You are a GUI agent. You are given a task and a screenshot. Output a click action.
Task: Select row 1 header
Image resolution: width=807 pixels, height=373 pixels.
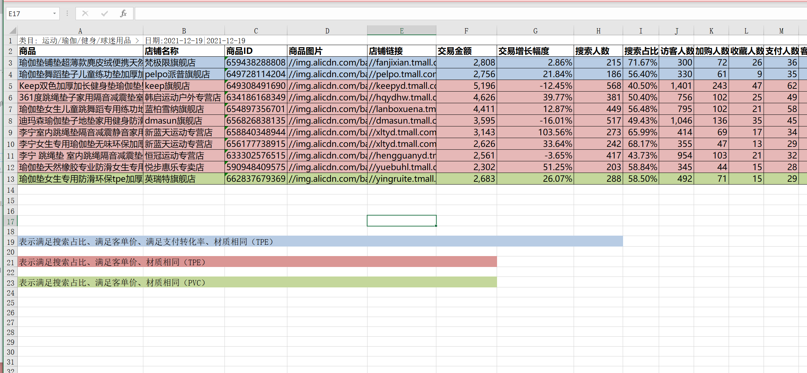pyautogui.click(x=11, y=41)
